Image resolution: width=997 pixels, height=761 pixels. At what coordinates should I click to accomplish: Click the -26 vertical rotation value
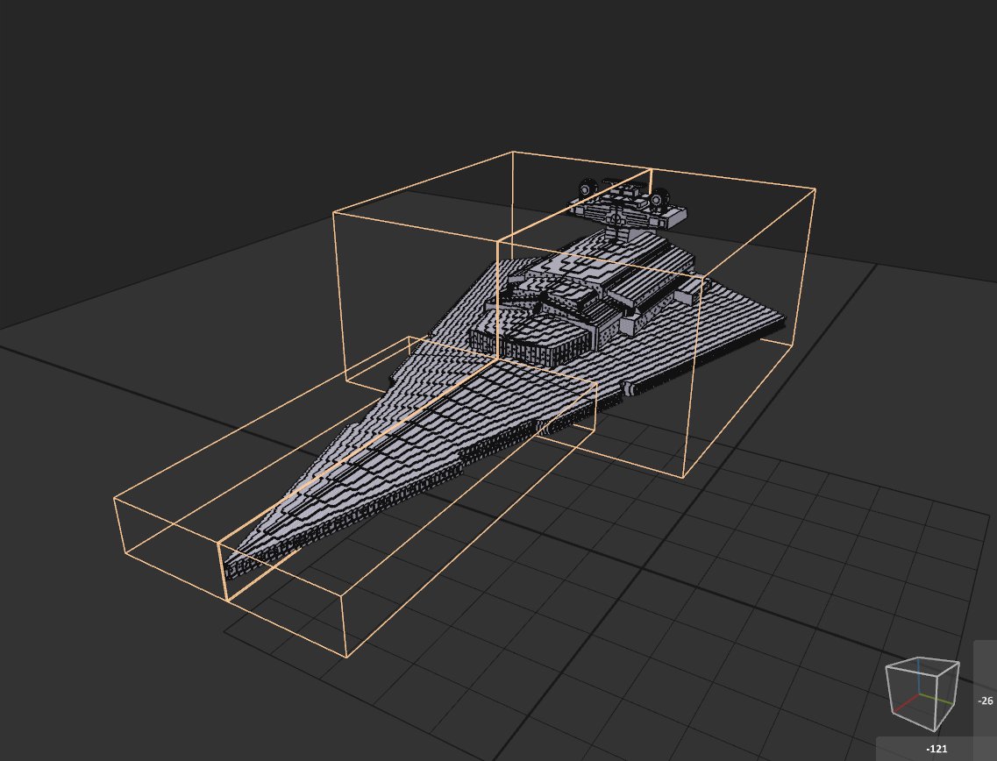coord(986,701)
